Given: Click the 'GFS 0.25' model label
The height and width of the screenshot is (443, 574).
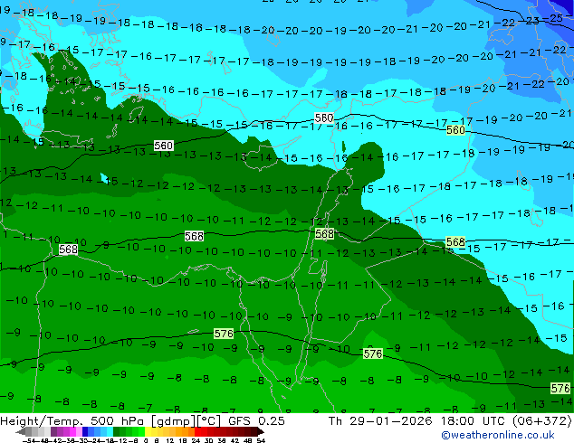Looking at the screenshot, I should point(256,421).
